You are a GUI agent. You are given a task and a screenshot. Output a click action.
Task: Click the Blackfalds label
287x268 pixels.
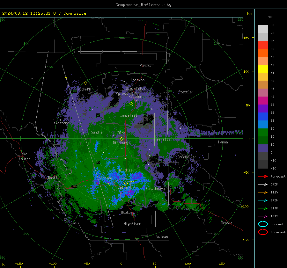[136, 88]
